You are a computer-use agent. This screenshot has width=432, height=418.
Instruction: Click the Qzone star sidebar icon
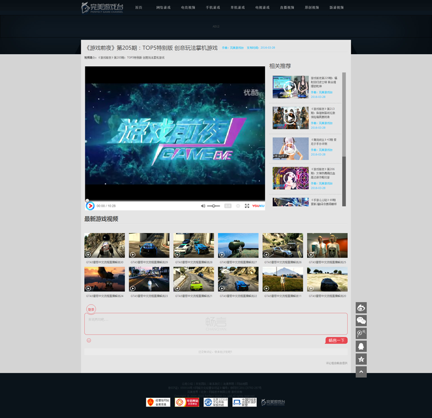[x=361, y=359]
